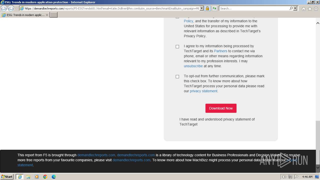
Task: Click the page favicon in address bar
Action: click(22, 8)
